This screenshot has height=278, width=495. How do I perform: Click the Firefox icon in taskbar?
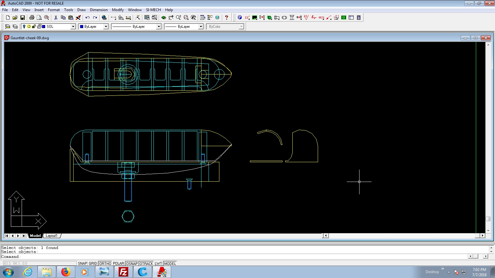click(x=66, y=272)
